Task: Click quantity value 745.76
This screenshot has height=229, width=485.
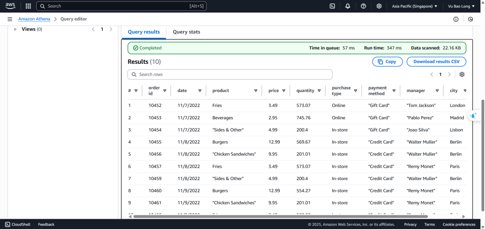Action: (304, 118)
